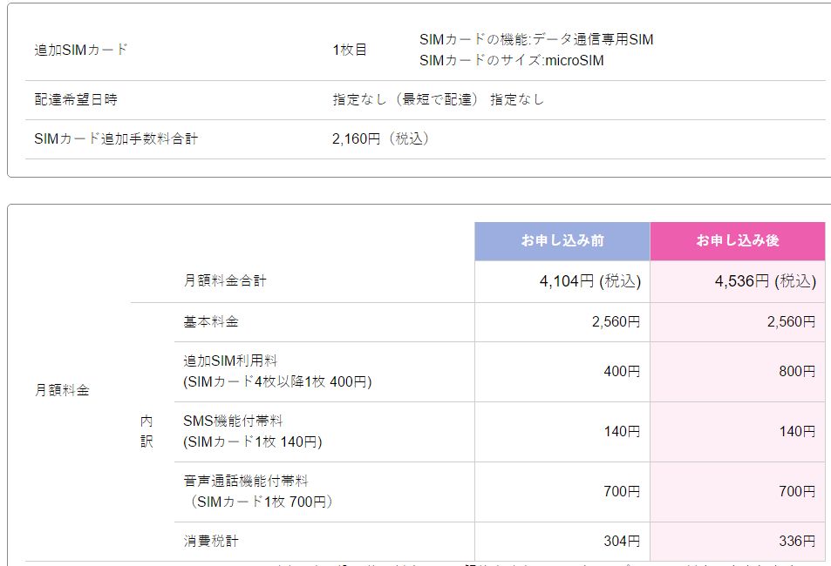Click the 336円 consumption tax cell
Image resolution: width=831 pixels, height=566 pixels.
(x=797, y=542)
